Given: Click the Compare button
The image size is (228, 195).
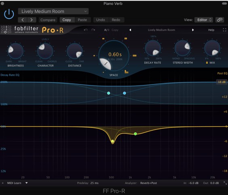Looking at the screenshot, I should pyautogui.click(x=48, y=20).
